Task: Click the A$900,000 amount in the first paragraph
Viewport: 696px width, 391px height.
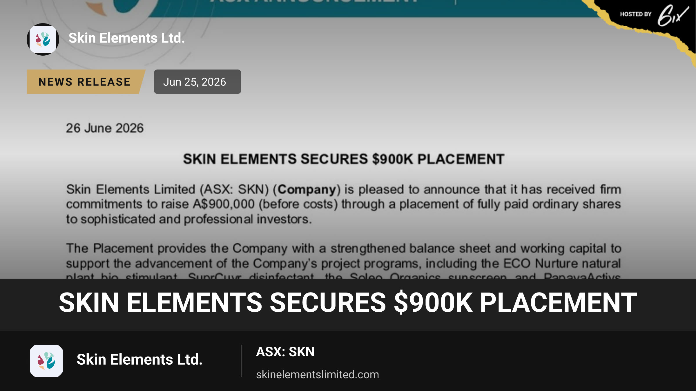Action: click(x=224, y=204)
